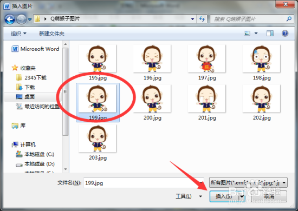Select the 200.jpg thumbnail
The height and width of the screenshot is (211, 298).
point(152,98)
